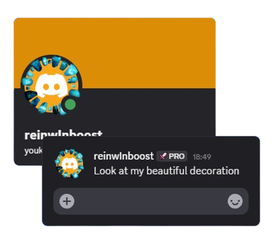Click the PRO server tag badge
278x236 pixels.
[x=172, y=156]
